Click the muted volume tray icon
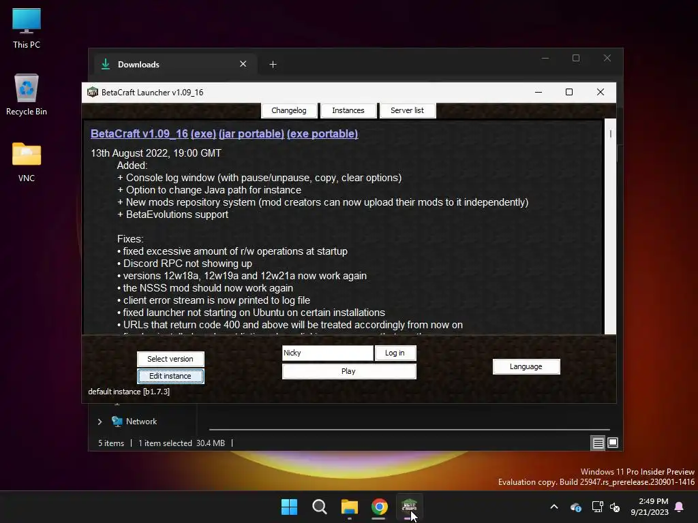This screenshot has height=523, width=698. (616, 507)
